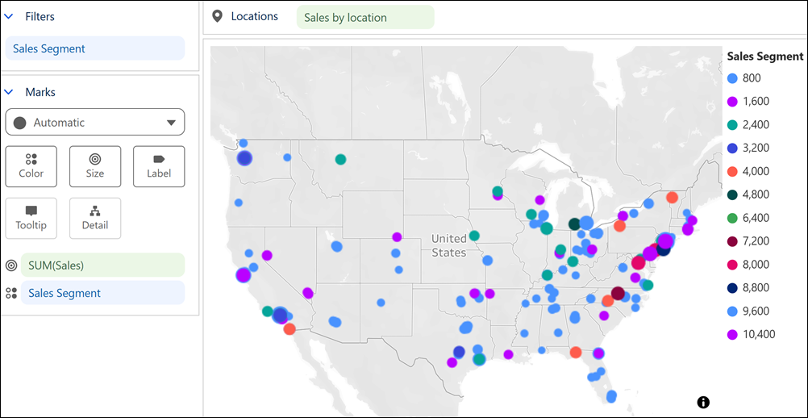Select the Sales Segment filter pill

click(95, 48)
